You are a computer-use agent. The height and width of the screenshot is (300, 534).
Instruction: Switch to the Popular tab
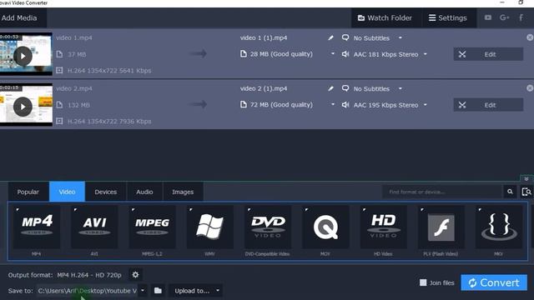pos(28,192)
